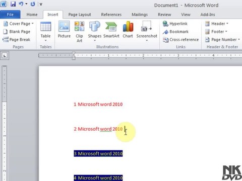Click the left indent marker on ruler

(x=74, y=58)
